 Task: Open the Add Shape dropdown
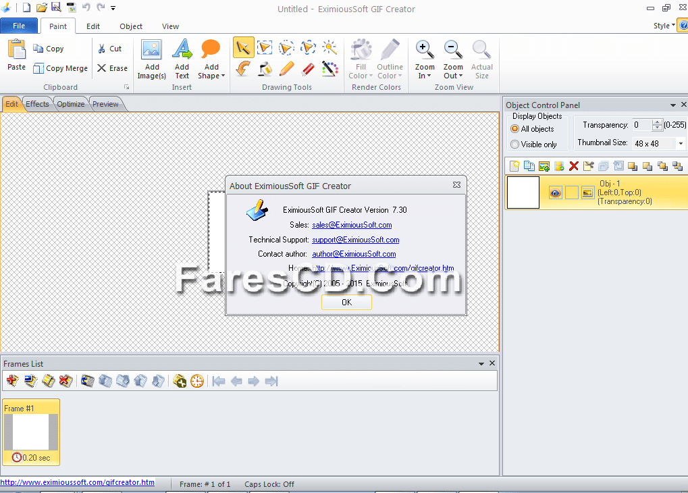(x=211, y=76)
